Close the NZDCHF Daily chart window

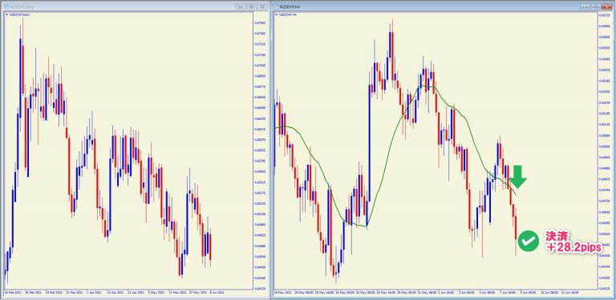click(261, 6)
